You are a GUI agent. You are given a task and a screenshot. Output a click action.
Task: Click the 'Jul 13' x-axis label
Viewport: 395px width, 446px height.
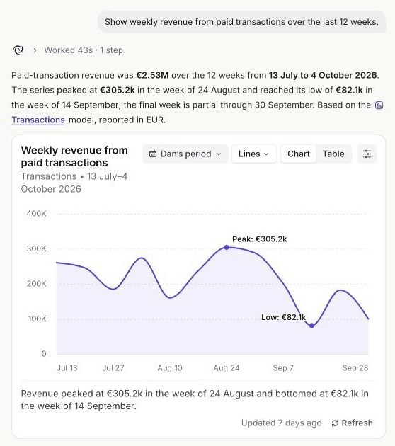[67, 368]
